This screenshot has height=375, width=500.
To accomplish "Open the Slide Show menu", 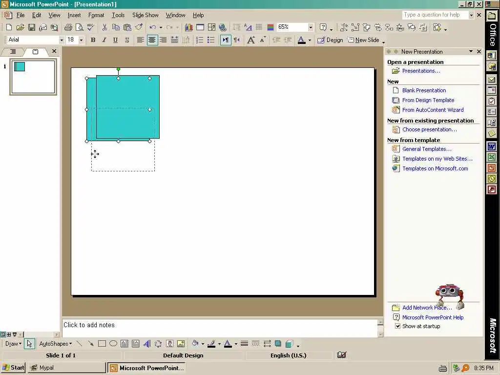I will click(x=146, y=15).
